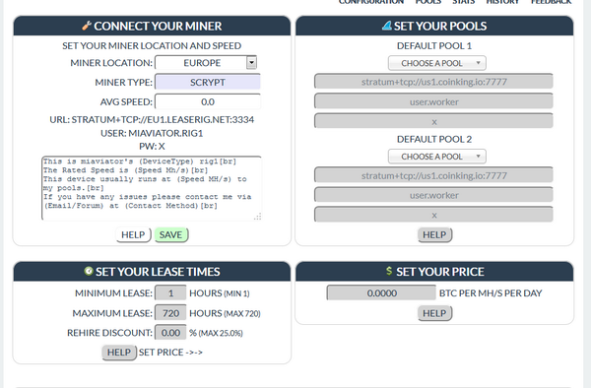Click the BTC PER MH/S PER DAY label
This screenshot has width=591, height=388.
pos(491,293)
